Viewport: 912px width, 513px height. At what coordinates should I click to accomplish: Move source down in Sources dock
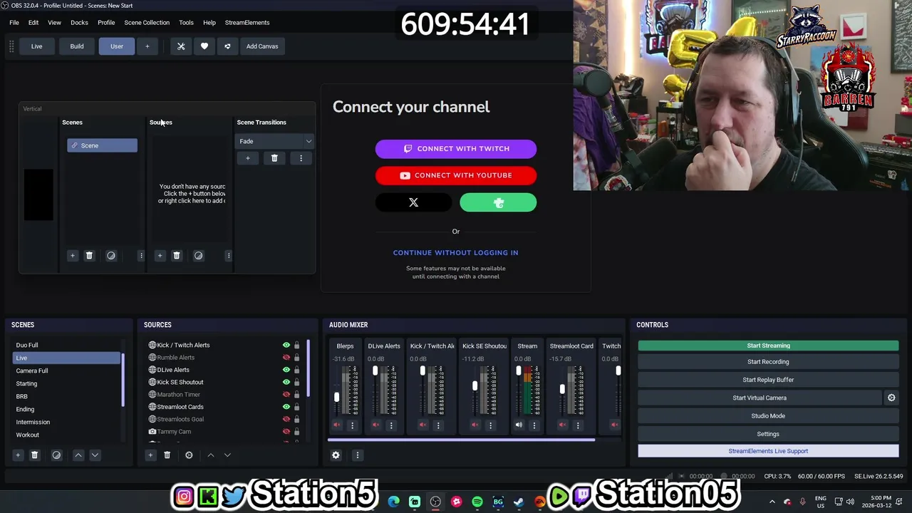227,455
